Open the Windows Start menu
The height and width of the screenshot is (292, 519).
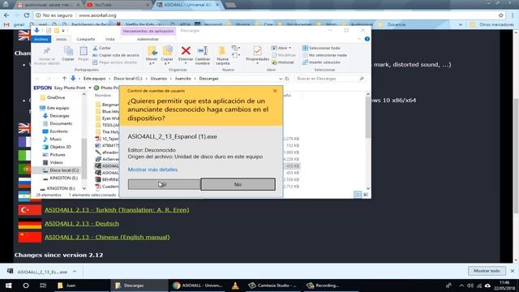tap(8, 286)
